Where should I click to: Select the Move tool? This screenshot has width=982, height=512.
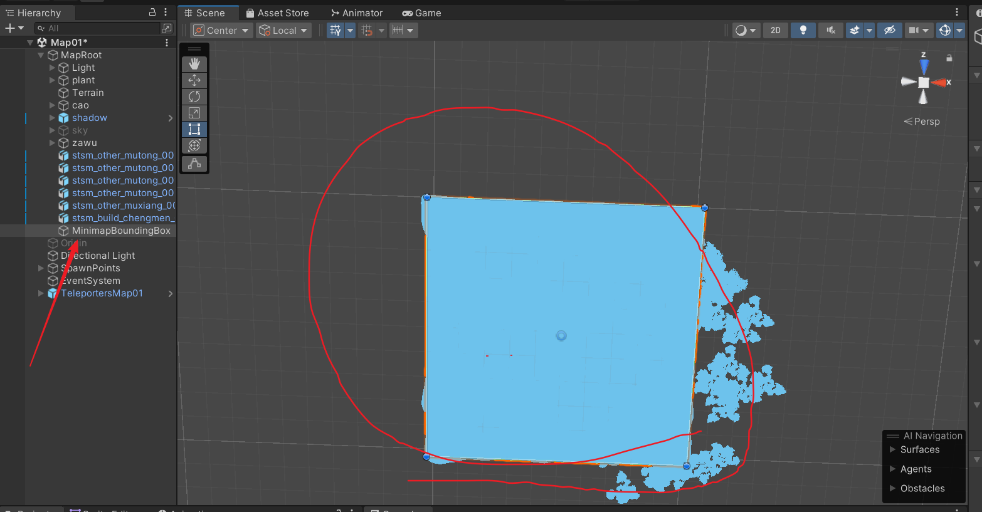[194, 80]
